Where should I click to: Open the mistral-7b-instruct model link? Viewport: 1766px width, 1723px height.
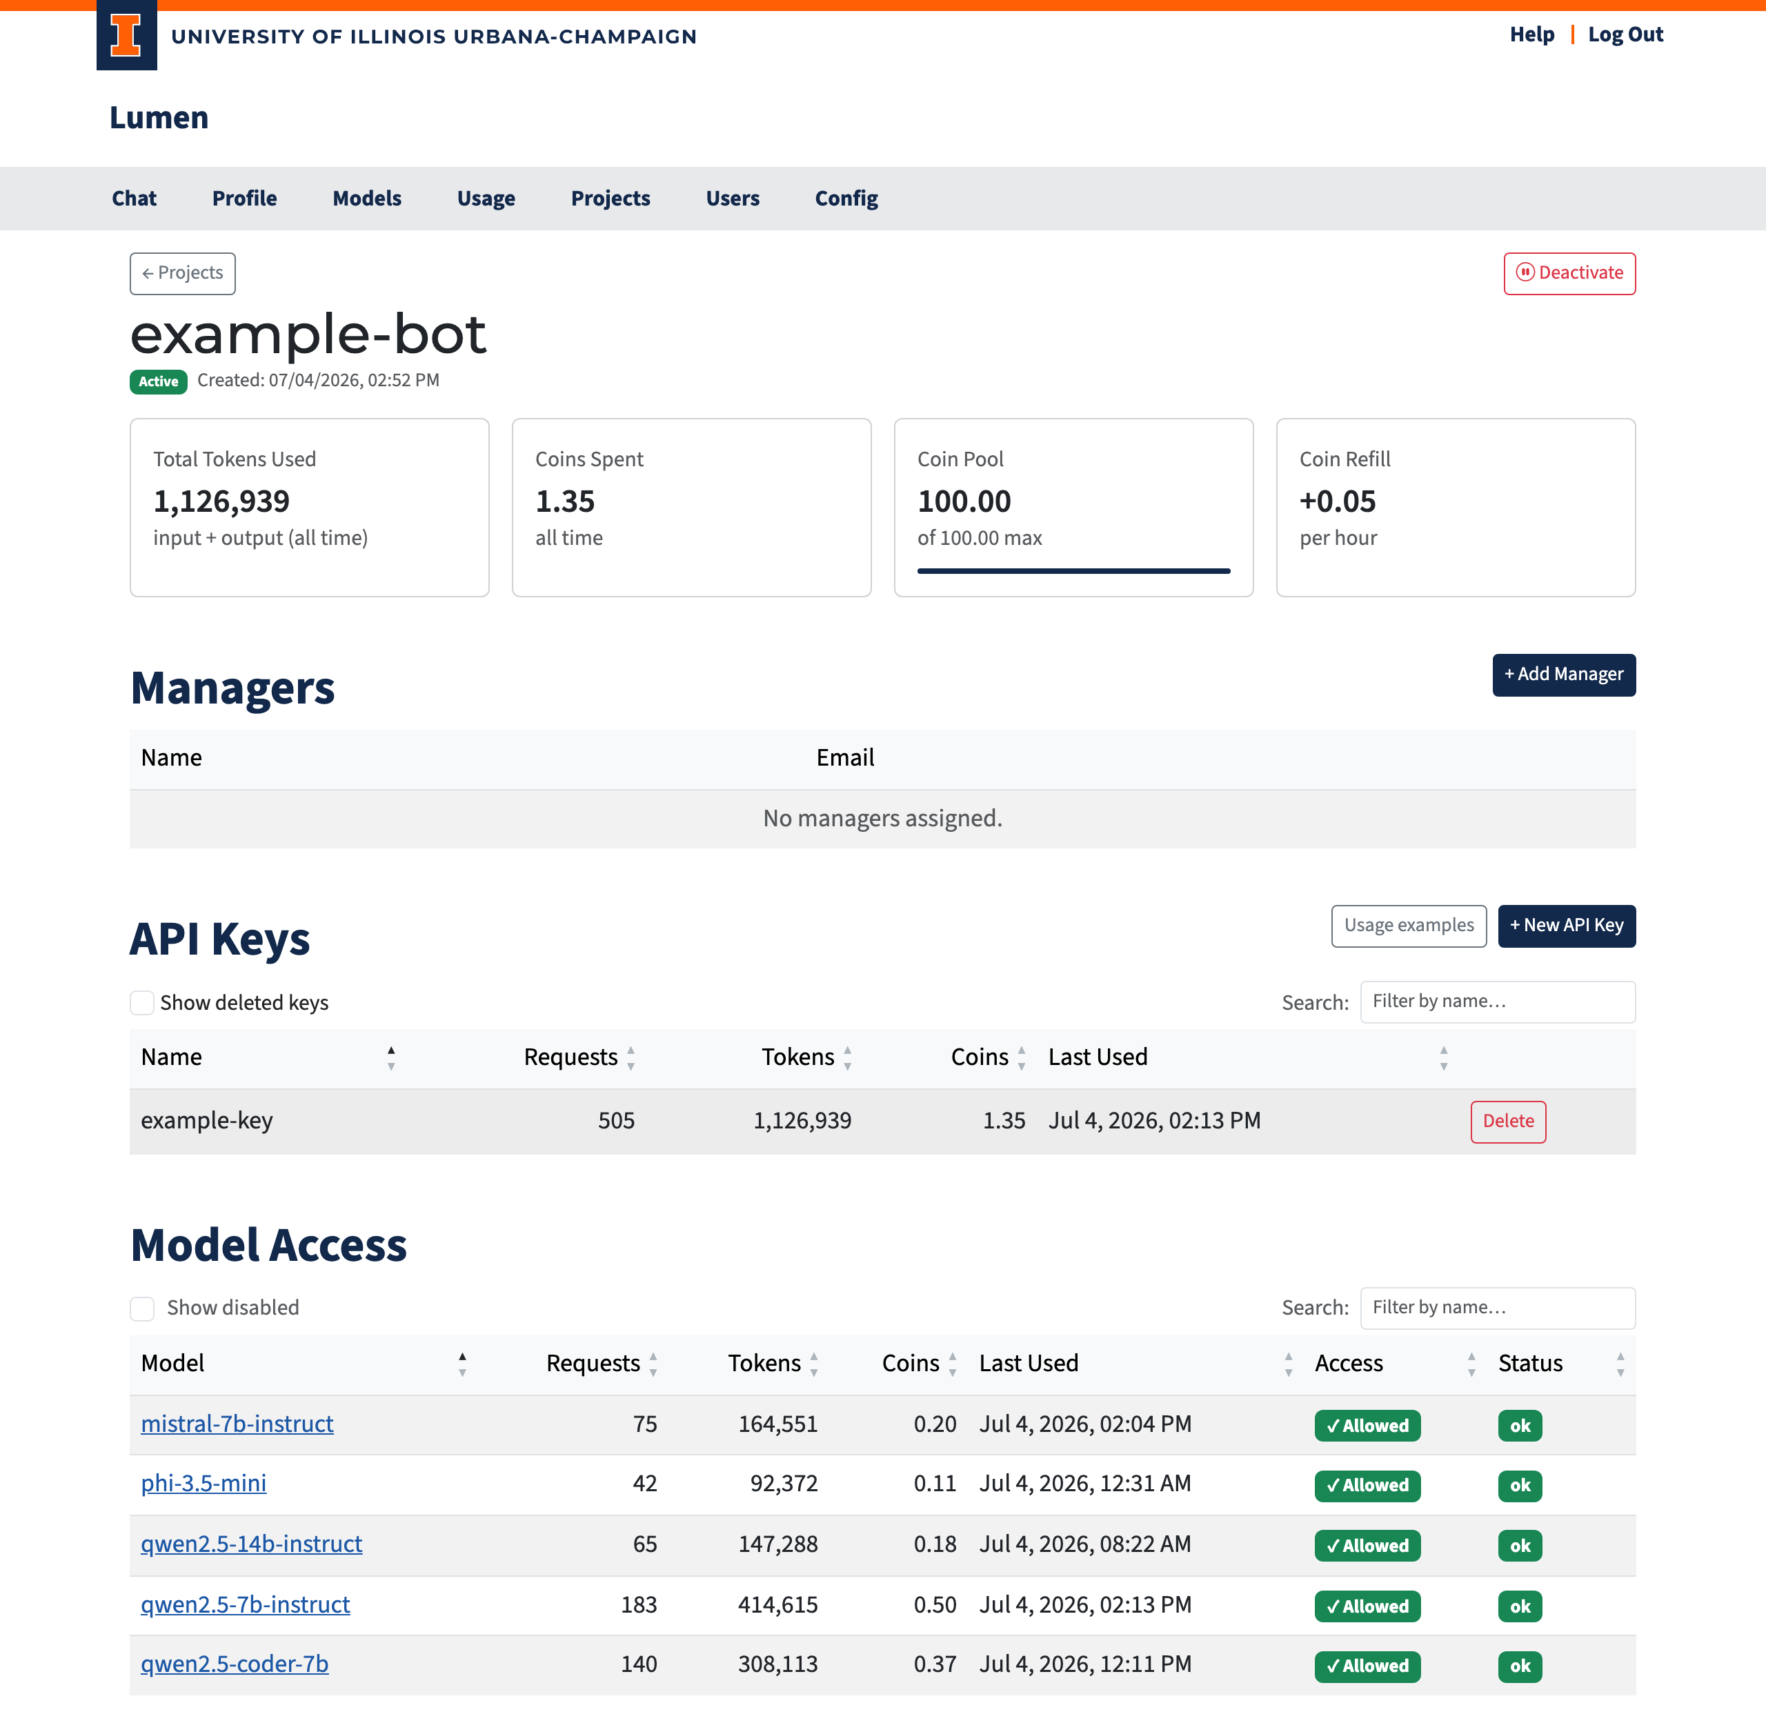pos(237,1424)
